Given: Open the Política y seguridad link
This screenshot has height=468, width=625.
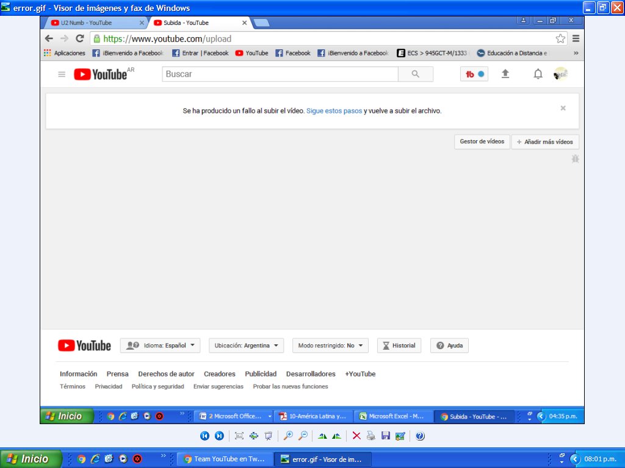Looking at the screenshot, I should point(158,386).
